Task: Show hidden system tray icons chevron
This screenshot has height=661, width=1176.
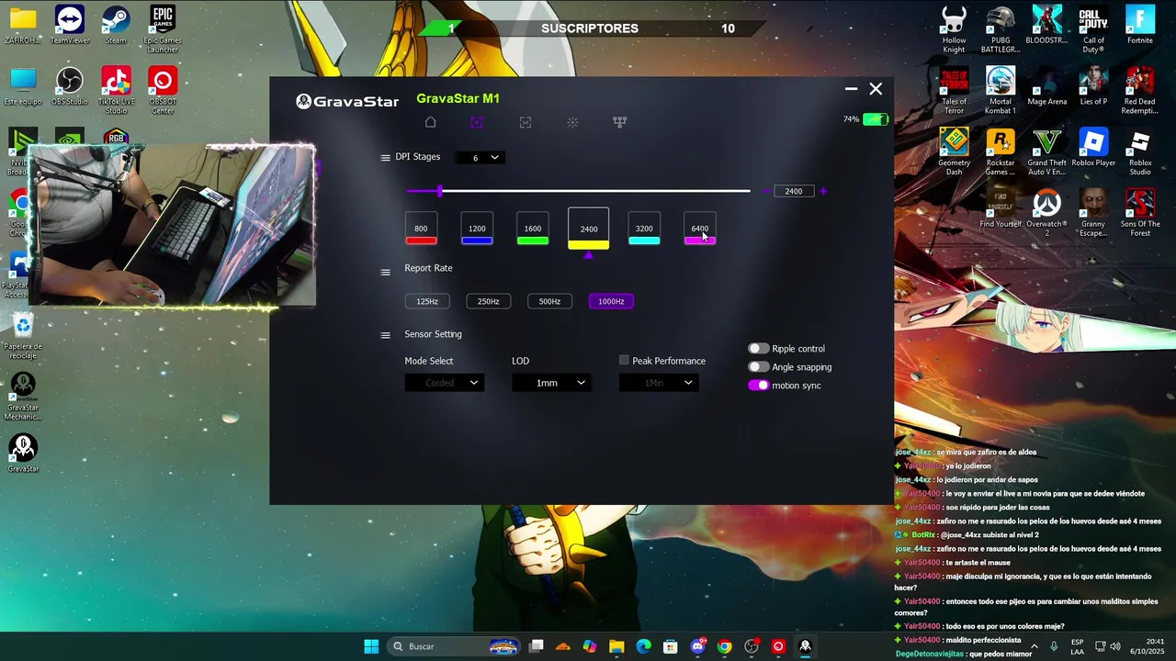Action: click(x=1034, y=646)
